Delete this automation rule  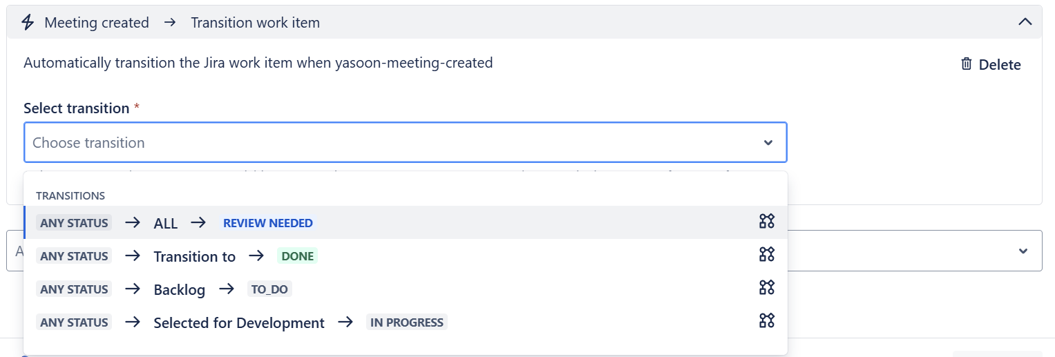991,65
